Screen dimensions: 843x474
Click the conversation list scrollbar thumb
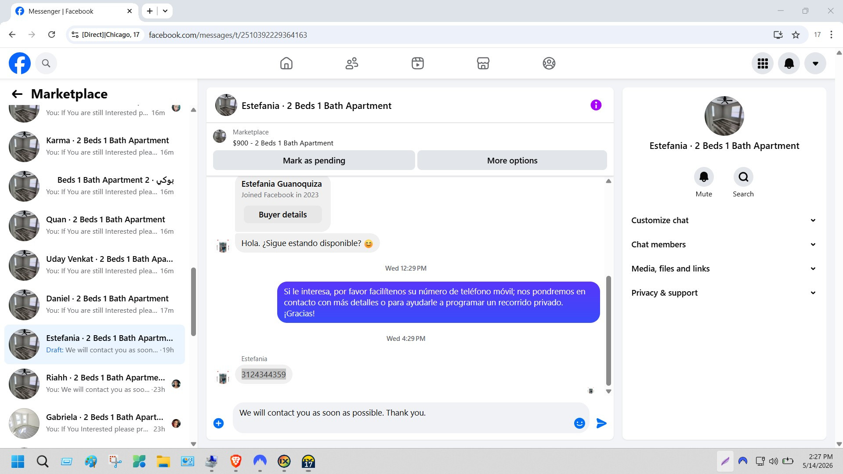(x=193, y=302)
